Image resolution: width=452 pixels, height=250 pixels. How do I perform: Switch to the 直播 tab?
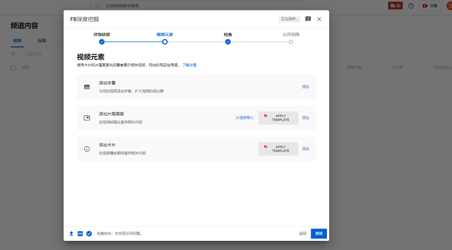tap(42, 41)
